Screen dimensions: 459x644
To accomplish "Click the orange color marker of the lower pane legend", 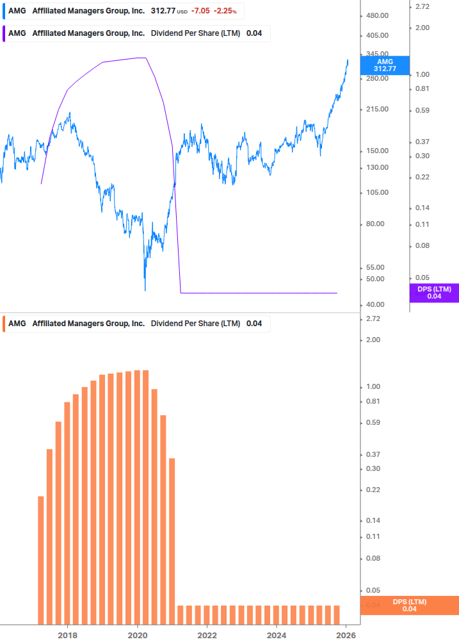I will (4, 324).
